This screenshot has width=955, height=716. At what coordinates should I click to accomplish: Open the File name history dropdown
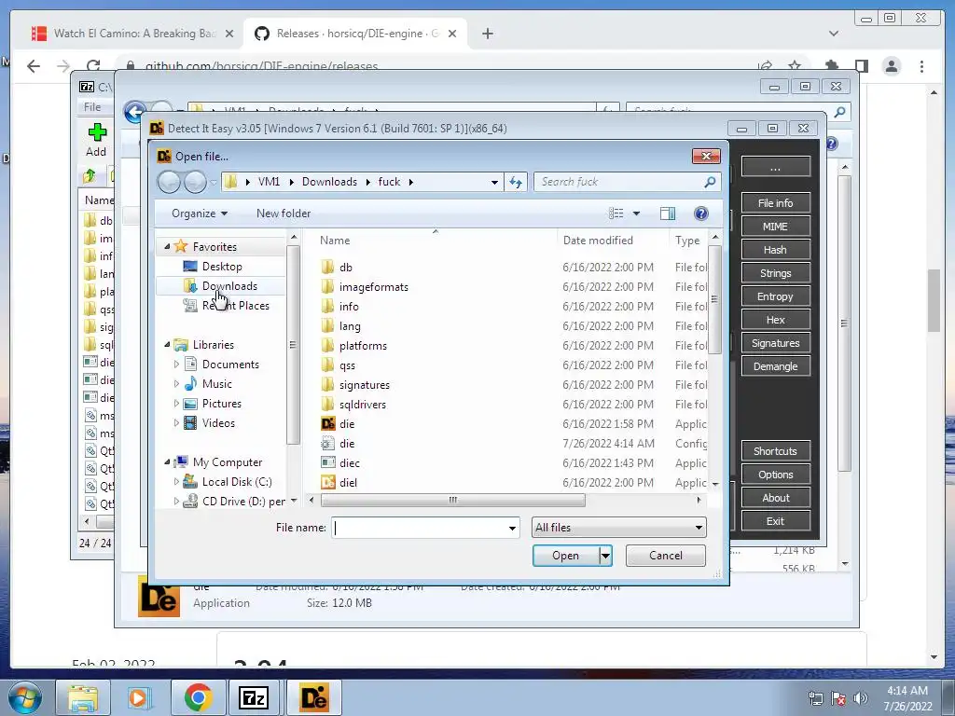pyautogui.click(x=512, y=528)
